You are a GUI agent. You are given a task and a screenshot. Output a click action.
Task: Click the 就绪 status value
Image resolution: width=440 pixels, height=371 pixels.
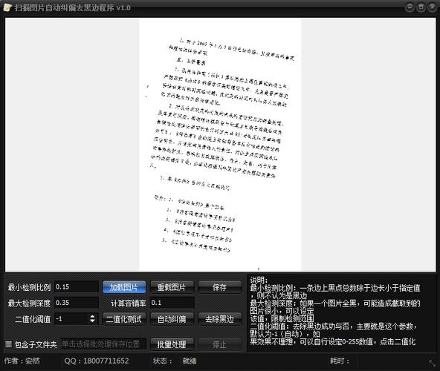click(x=190, y=361)
